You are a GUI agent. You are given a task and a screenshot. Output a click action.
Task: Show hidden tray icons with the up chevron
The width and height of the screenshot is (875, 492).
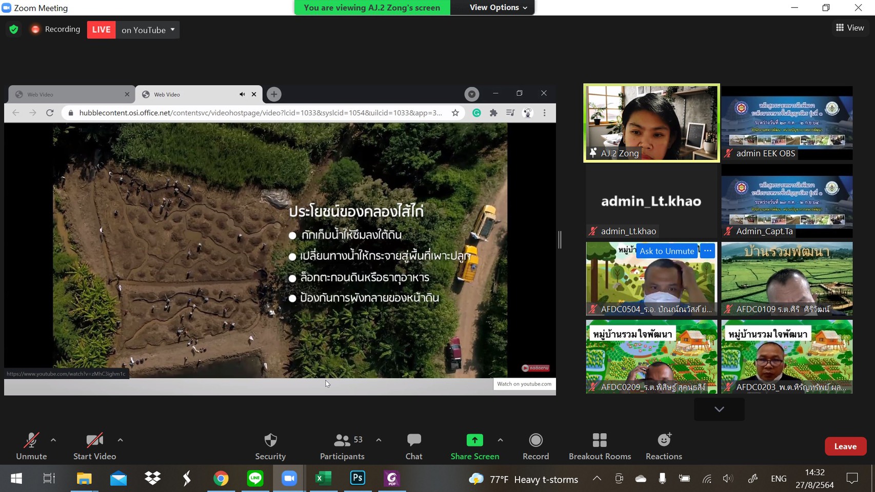tap(597, 478)
